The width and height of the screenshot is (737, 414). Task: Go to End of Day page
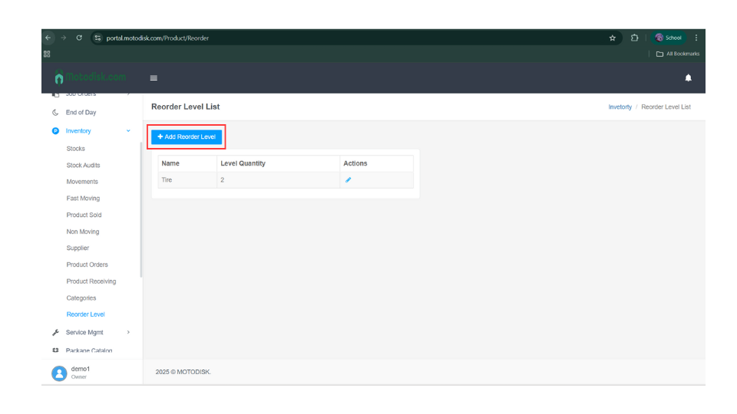coord(81,113)
